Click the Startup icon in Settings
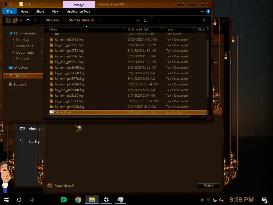273x205 pixels. click(22, 141)
